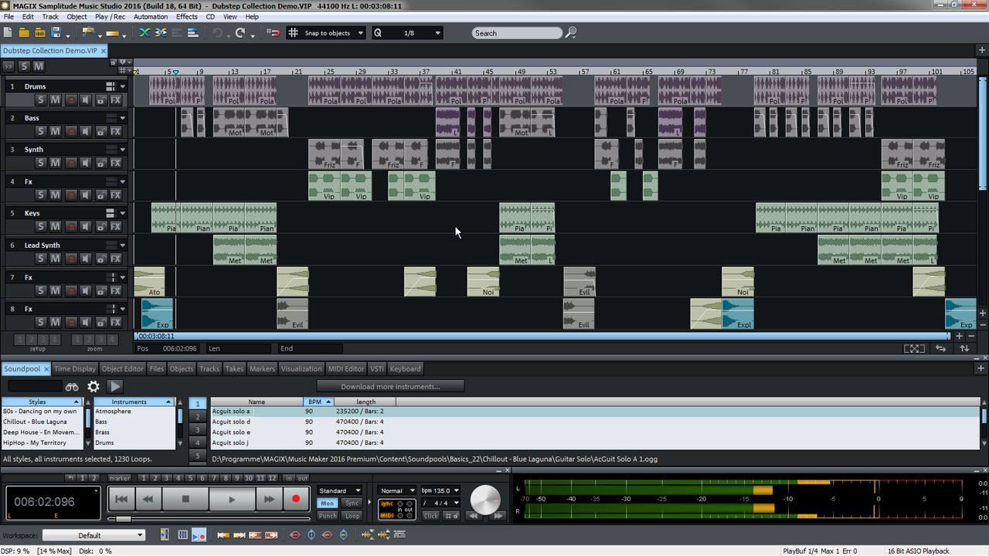989x556 pixels.
Task: Mute the Lead Synth track
Action: click(54, 258)
